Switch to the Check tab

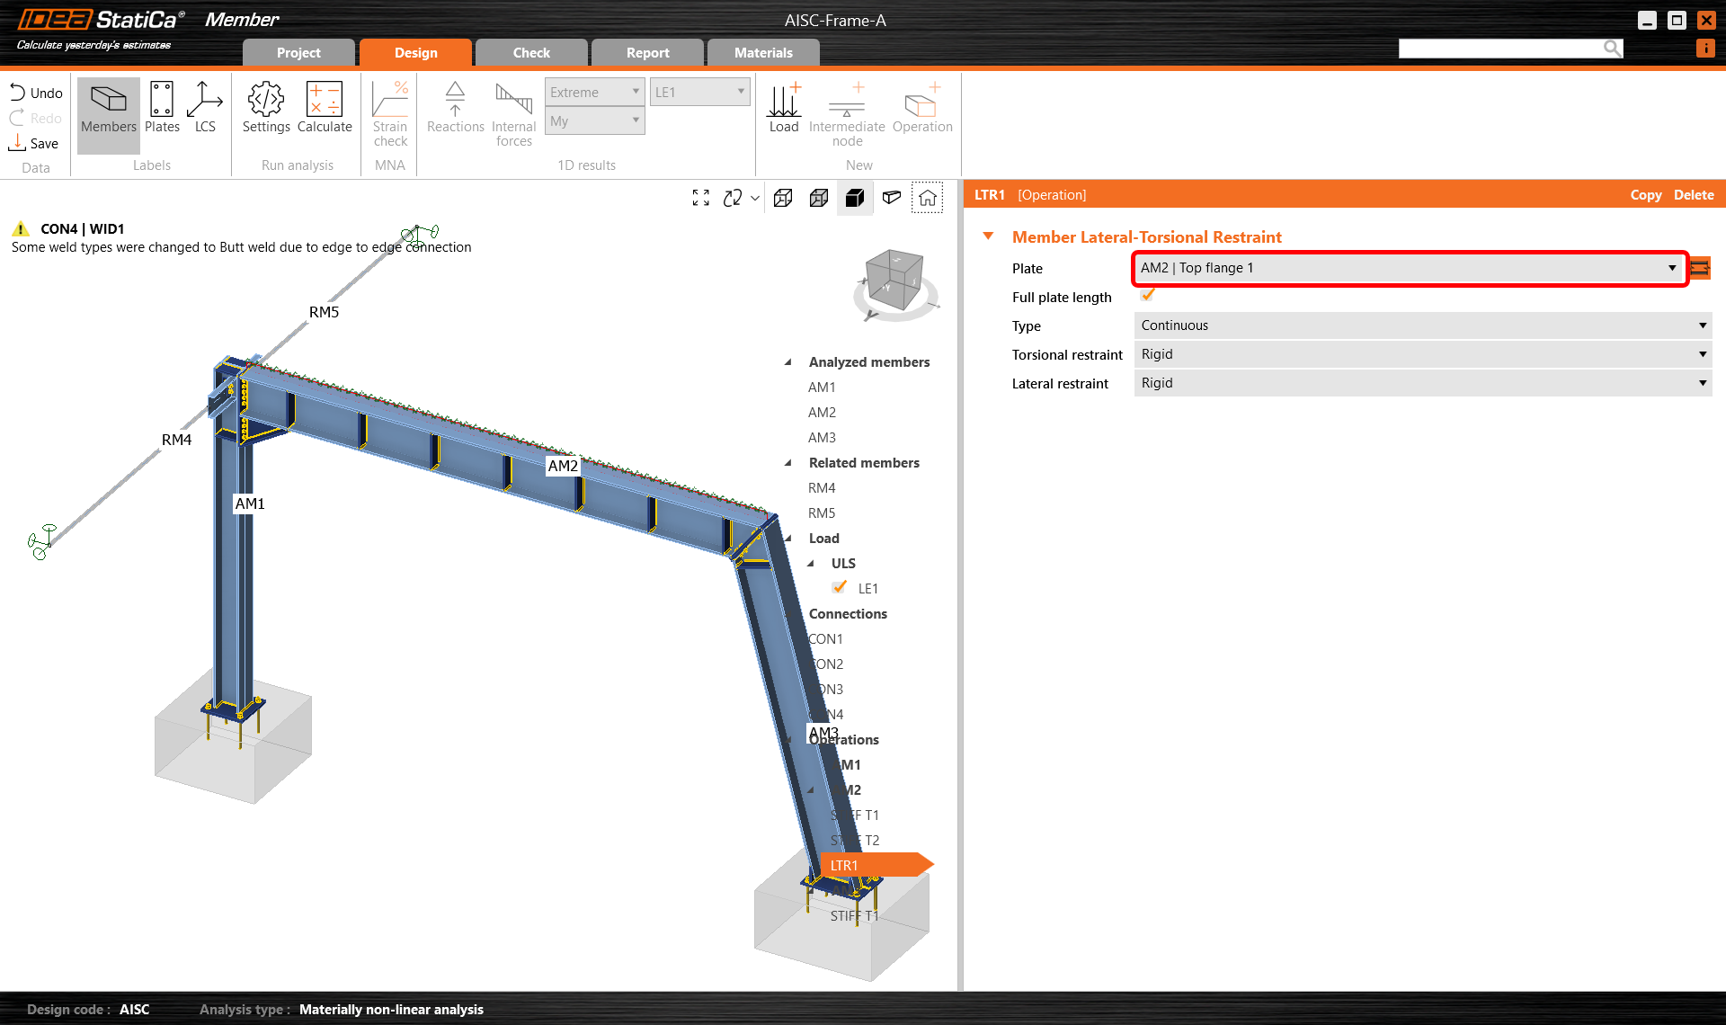tap(531, 53)
